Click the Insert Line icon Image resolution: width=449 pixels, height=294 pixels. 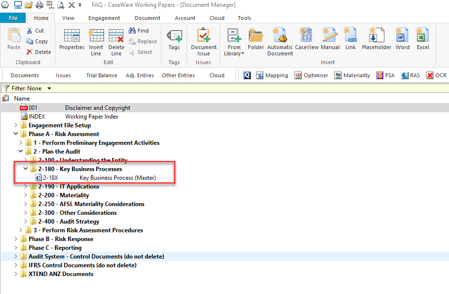[x=96, y=35]
